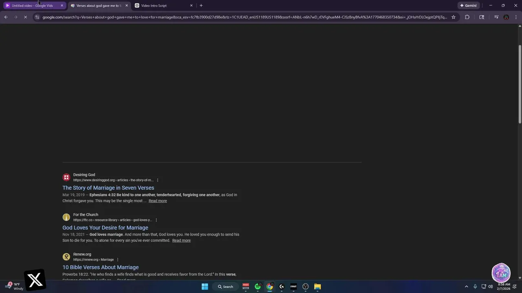This screenshot has height=293, width=522.
Task: Open the clock showing 6:58 AM
Action: [x=504, y=286]
